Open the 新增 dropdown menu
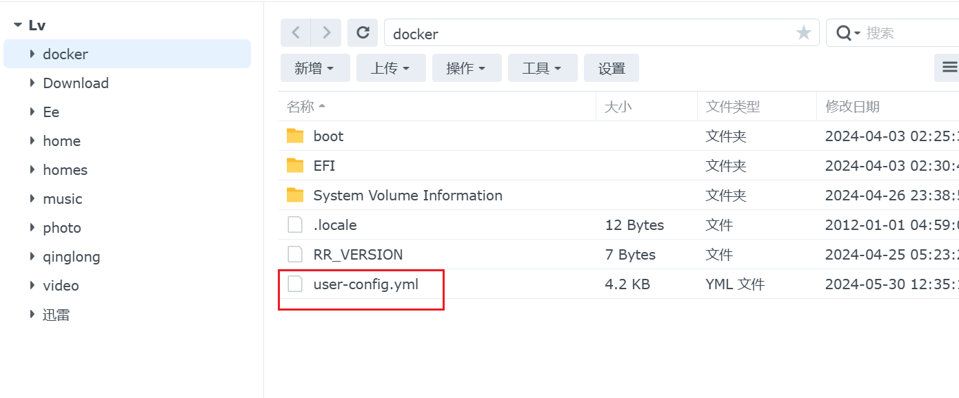 coord(315,68)
